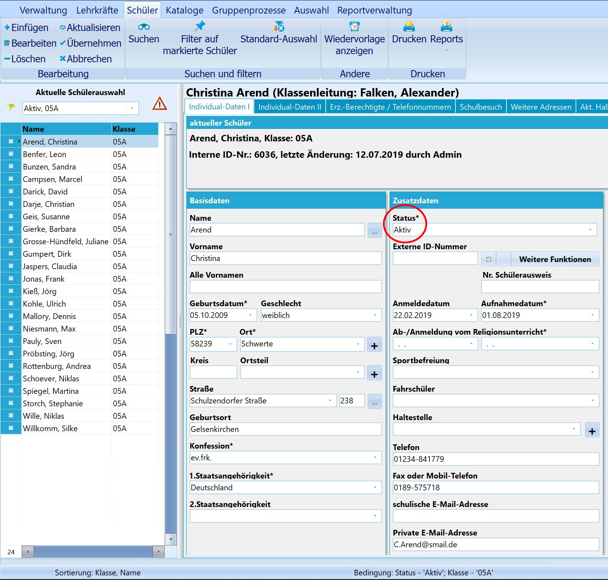
Task: Open the Geschlecht dropdown
Action: click(x=375, y=315)
